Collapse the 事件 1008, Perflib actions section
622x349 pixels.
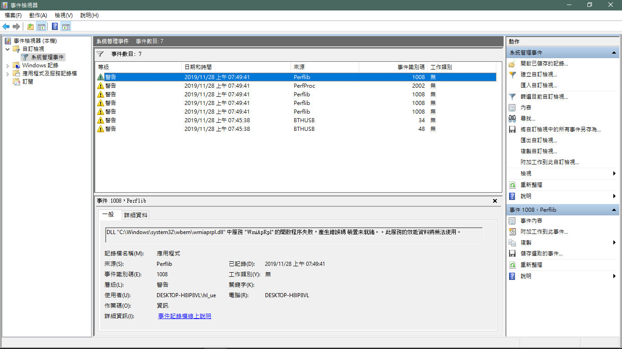[x=614, y=210]
